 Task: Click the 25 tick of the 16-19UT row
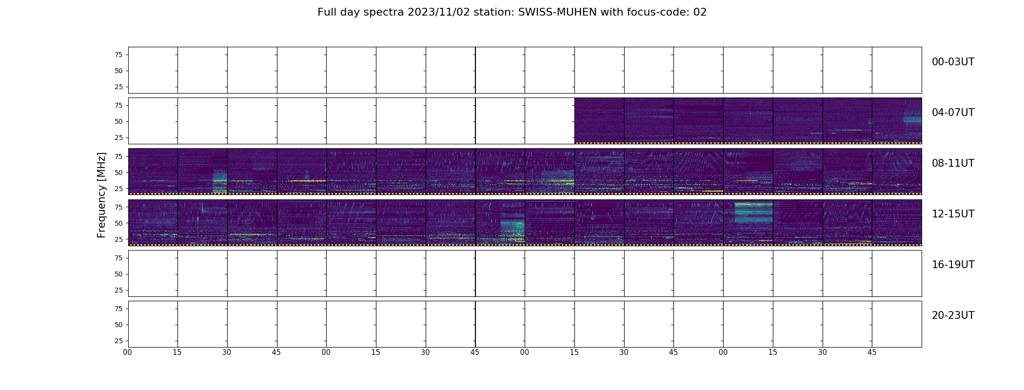(x=118, y=290)
